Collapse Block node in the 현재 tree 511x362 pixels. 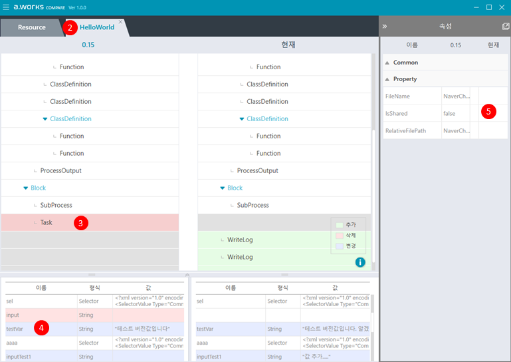tap(223, 188)
